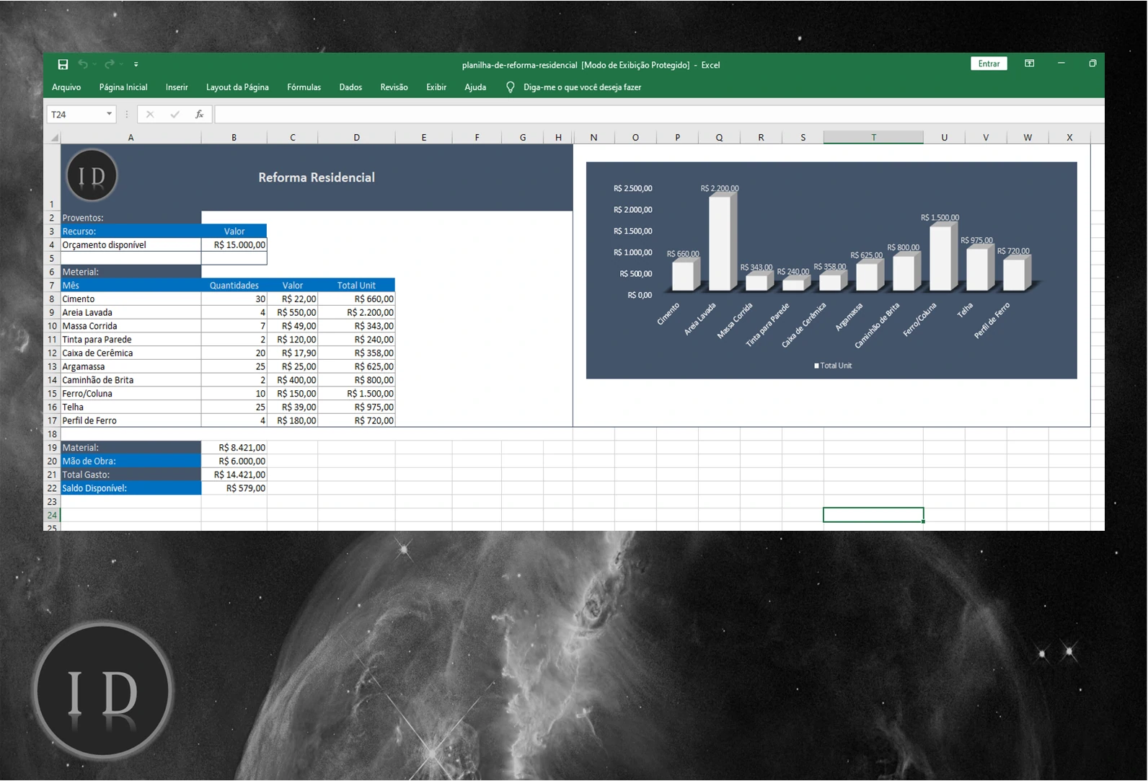Click the cancel X icon in formula bar
The height and width of the screenshot is (781, 1148).
click(x=150, y=115)
